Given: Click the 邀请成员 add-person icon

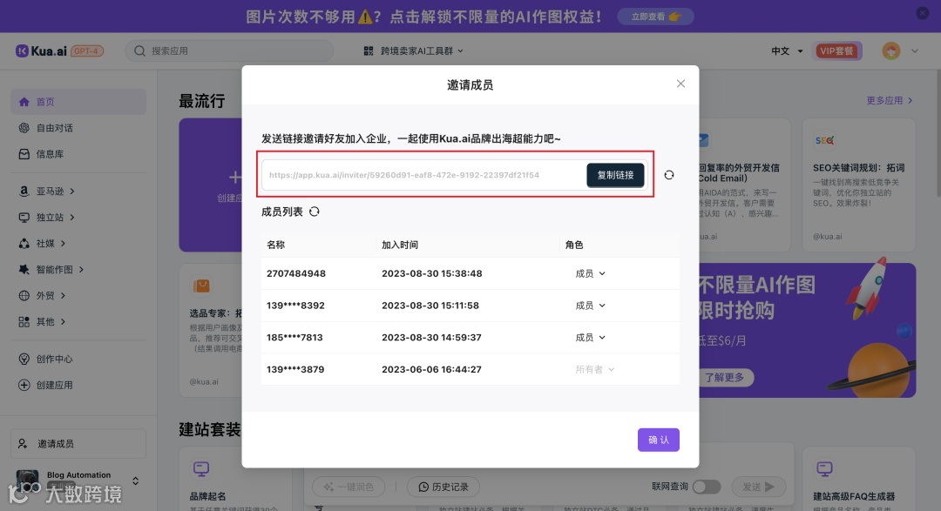Looking at the screenshot, I should click(22, 443).
